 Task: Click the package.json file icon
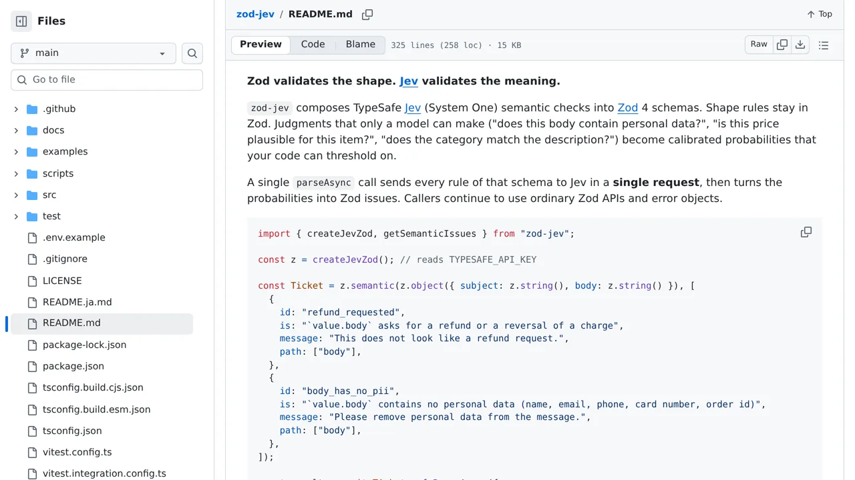pyautogui.click(x=32, y=366)
